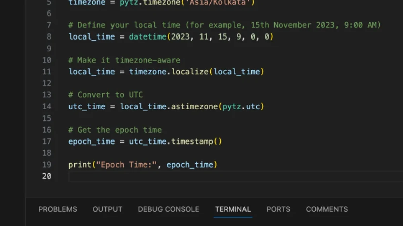
Task: Click the comment '# Make it timezone-aware'
Action: pyautogui.click(x=124, y=60)
